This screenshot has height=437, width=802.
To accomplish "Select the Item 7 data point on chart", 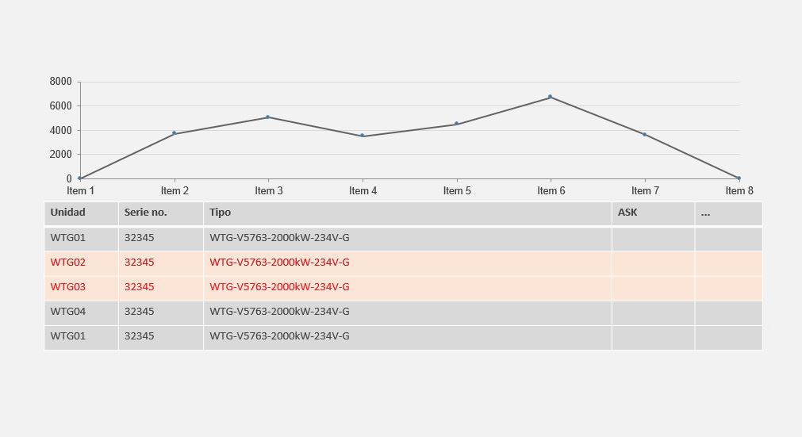I will [x=644, y=134].
